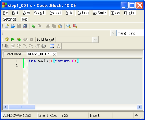This screenshot has height=120, width=145.
Task: Expand the scope dropdown arrow left of main()
Action: pos(113,33)
